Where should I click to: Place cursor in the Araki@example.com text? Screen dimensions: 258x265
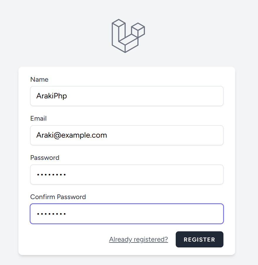pos(71,135)
